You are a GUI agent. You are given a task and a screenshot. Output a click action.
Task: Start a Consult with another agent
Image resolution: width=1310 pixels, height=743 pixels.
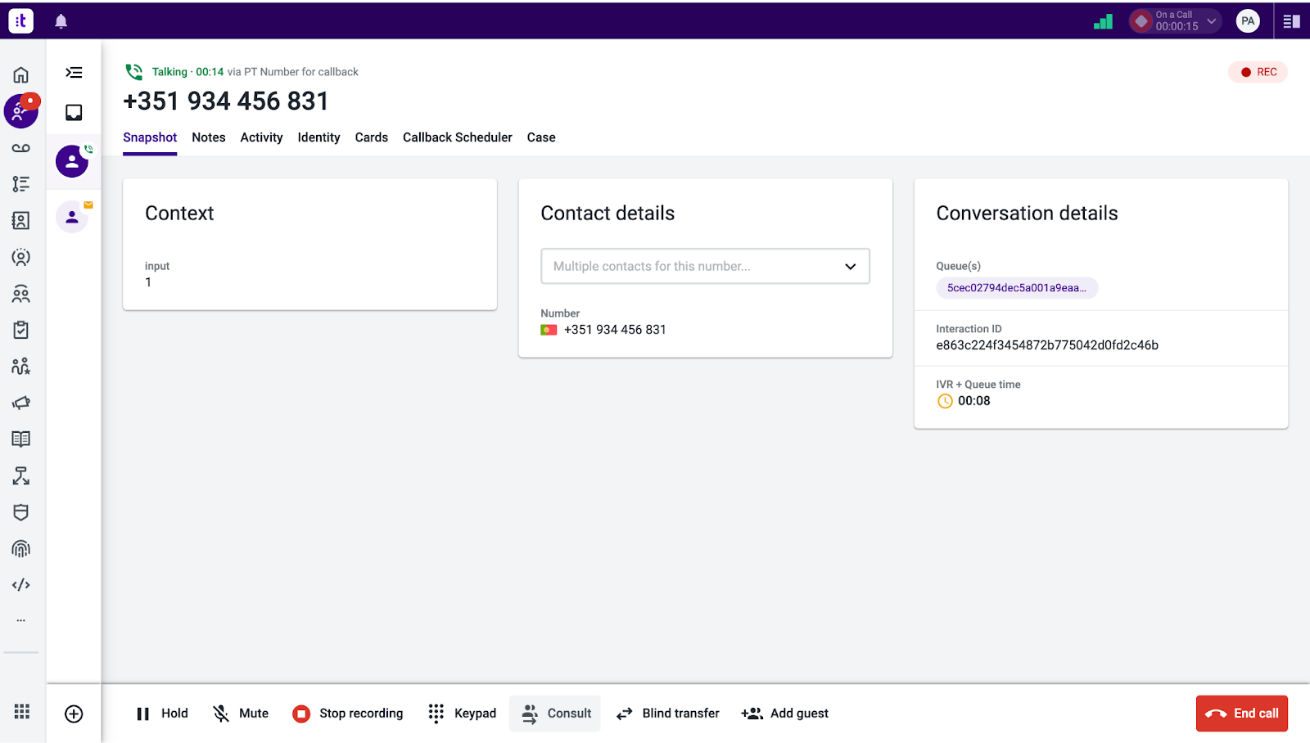click(x=555, y=714)
